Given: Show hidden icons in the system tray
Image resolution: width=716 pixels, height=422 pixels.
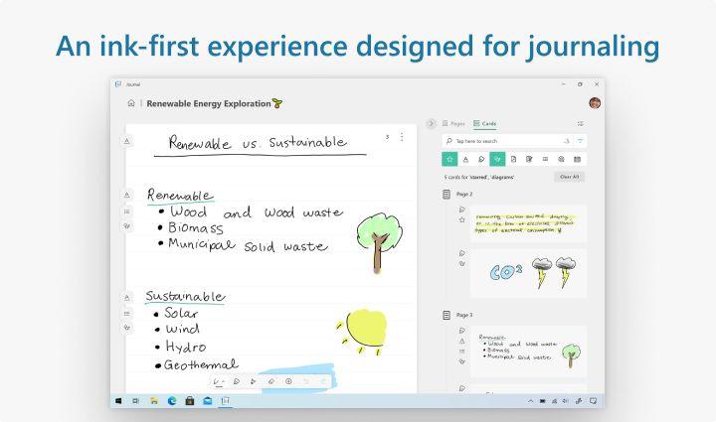Looking at the screenshot, I should [531, 401].
